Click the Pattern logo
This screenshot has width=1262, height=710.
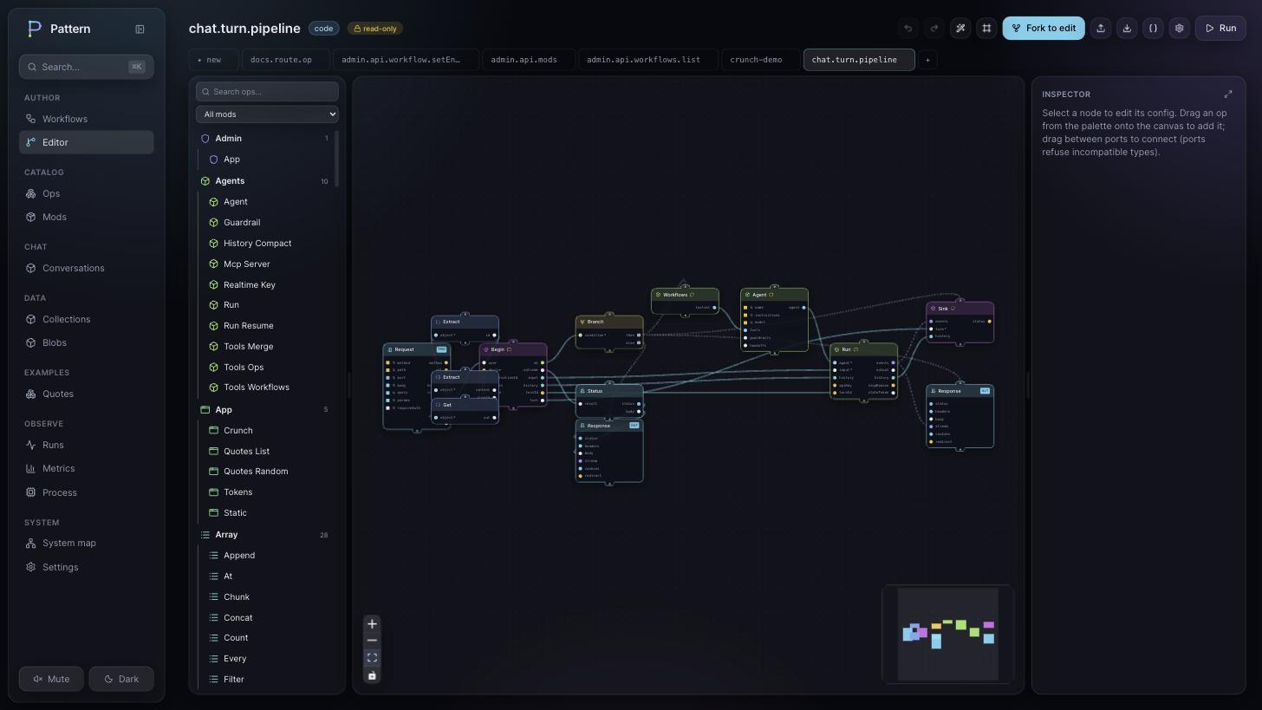point(35,29)
